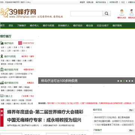
Task: Click the red scrolling 滚动消息 notice text
Action: pos(91,103)
